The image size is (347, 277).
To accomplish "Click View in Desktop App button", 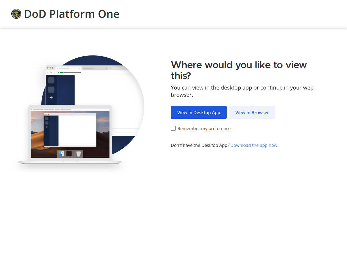I will (x=199, y=112).
